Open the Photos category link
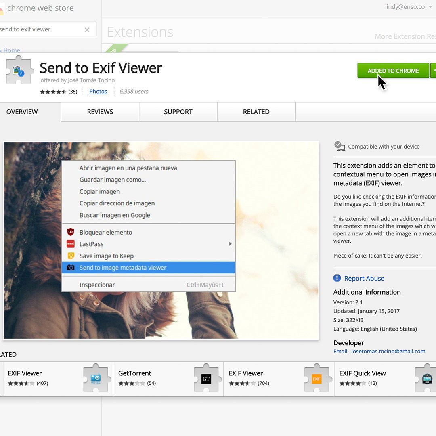The height and width of the screenshot is (436, 436). (x=98, y=92)
